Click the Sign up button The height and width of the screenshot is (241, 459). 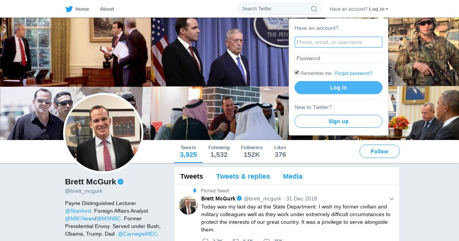tap(339, 121)
